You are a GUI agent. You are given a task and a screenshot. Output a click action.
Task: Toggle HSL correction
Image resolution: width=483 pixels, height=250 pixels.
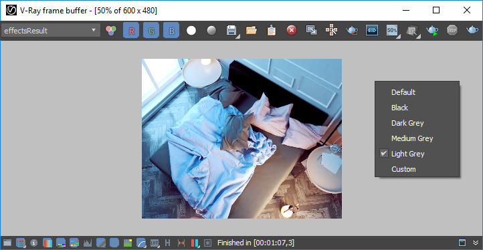(x=61, y=243)
